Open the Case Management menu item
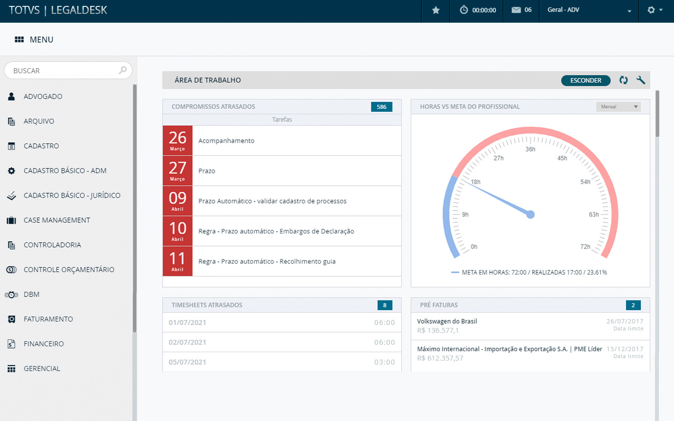 coord(57,220)
